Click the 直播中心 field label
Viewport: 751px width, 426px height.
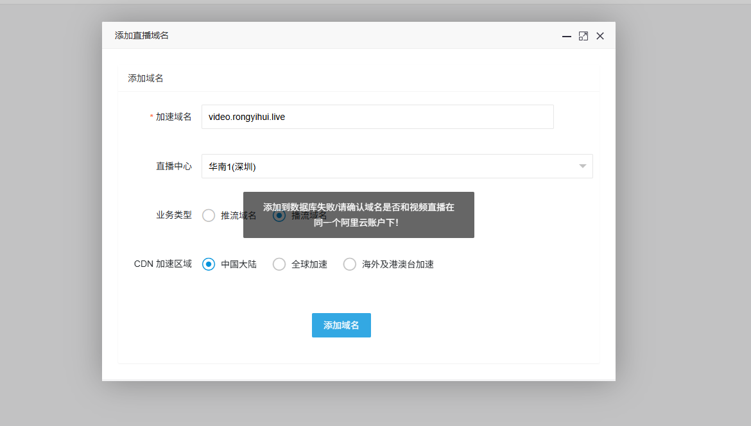173,166
